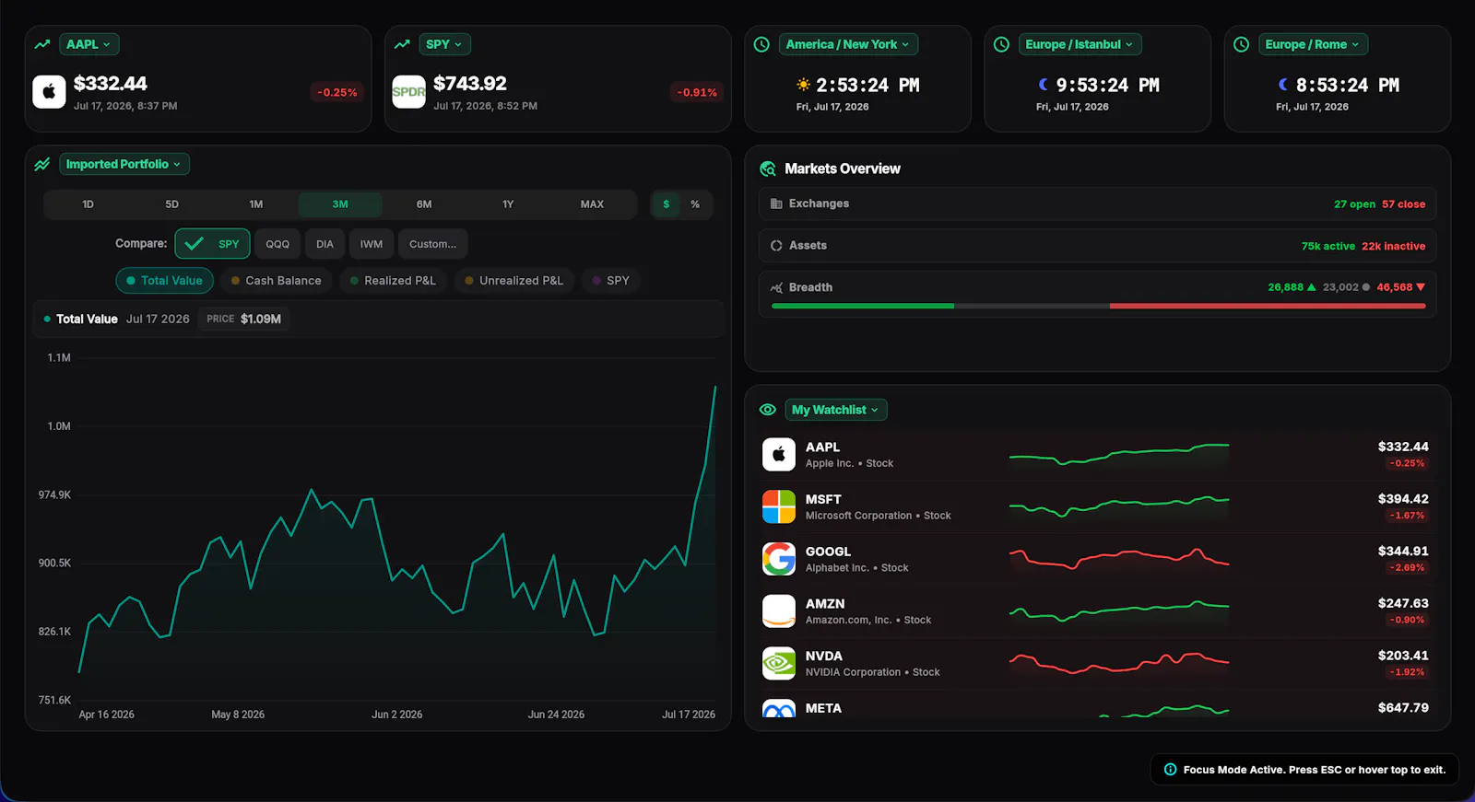
Task: Click the green advancing segment of Breadth bar
Action: point(863,306)
